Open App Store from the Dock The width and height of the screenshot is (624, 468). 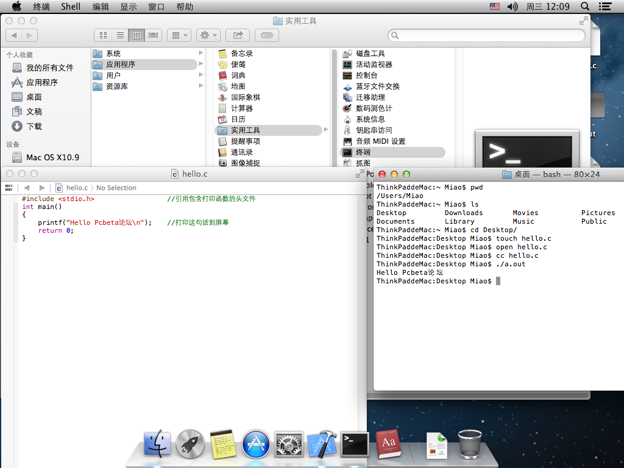[x=256, y=444]
